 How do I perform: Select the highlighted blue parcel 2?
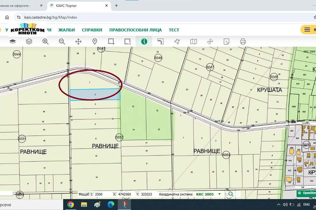pos(95,95)
